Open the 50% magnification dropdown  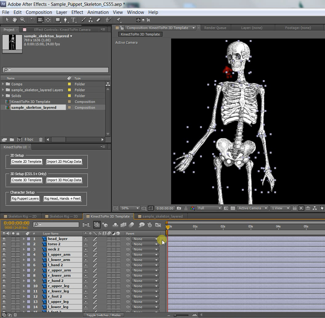coord(130,208)
